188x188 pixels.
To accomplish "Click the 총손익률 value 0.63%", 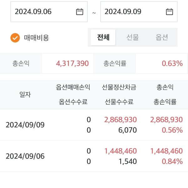I will (172, 64).
